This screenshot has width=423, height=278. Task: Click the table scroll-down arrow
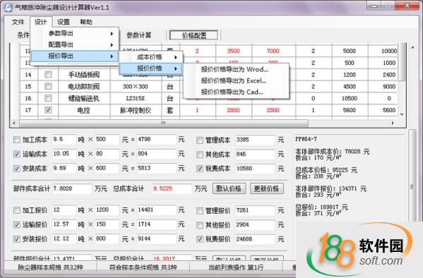click(402, 114)
